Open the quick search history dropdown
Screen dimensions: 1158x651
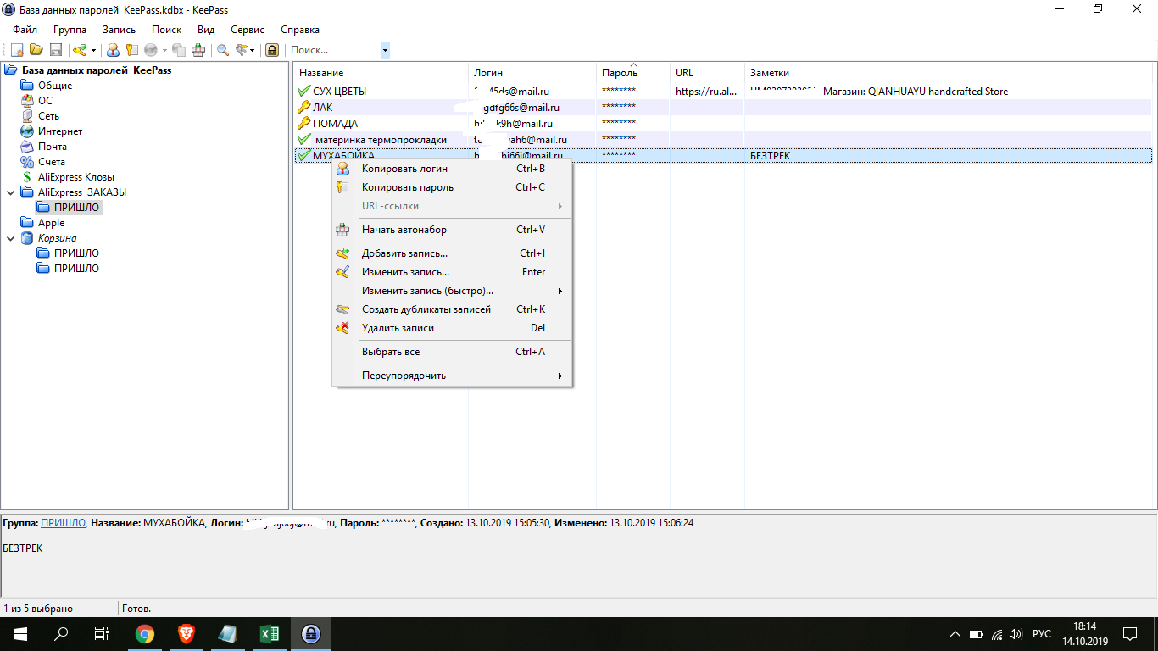(x=385, y=50)
